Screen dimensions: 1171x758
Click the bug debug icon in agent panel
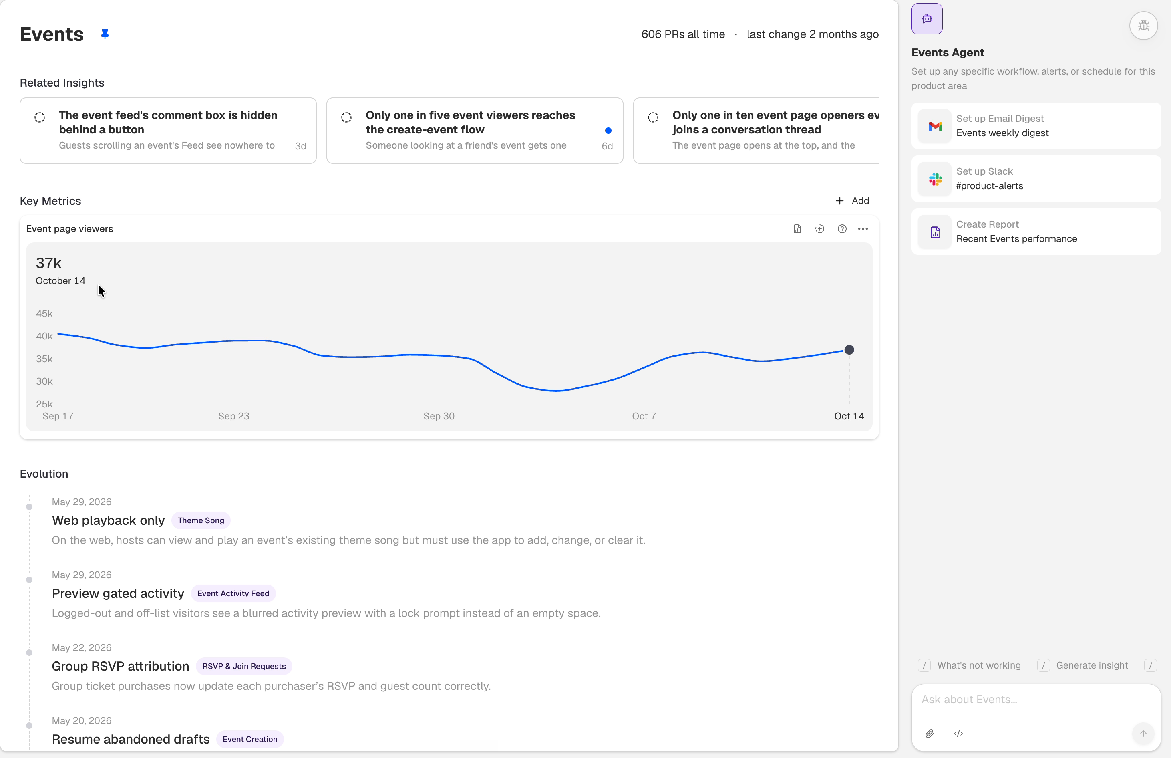click(x=1143, y=26)
